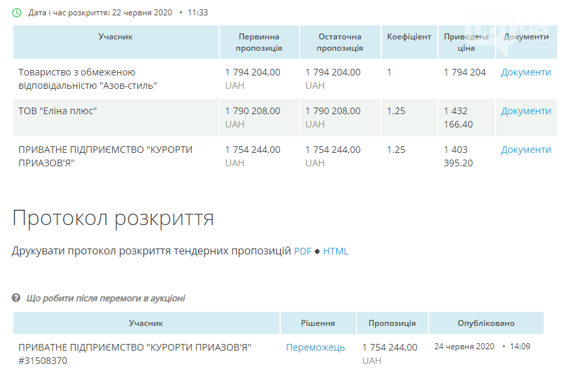Click the Рішення column header
Screen dimensions: 565x378
click(x=318, y=323)
